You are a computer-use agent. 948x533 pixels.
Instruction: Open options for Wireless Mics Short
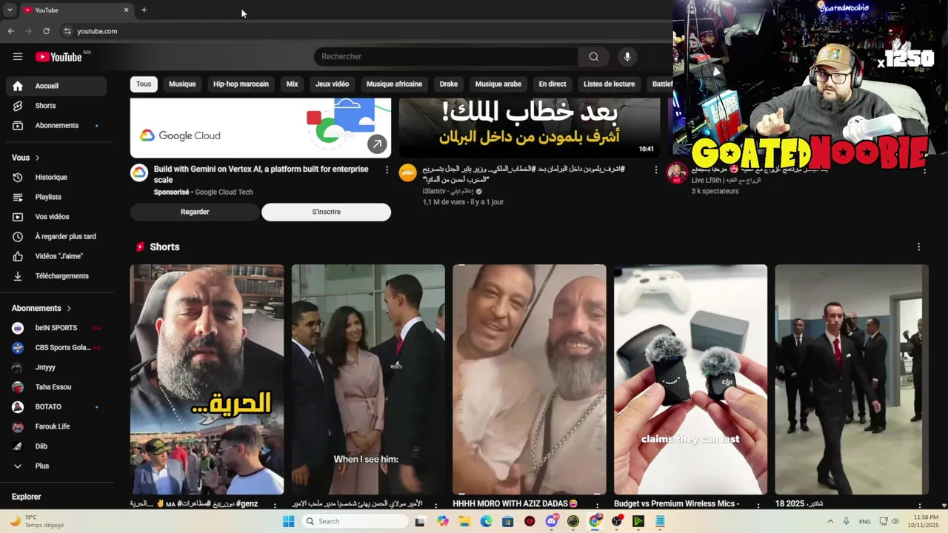pyautogui.click(x=758, y=505)
